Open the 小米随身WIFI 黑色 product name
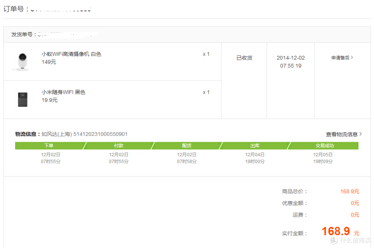Image resolution: width=374 pixels, height=248 pixels. (63, 92)
